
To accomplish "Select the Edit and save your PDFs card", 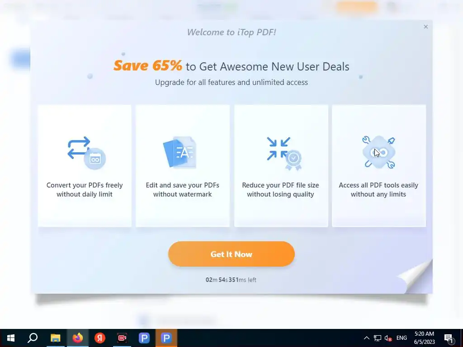I will point(183,166).
